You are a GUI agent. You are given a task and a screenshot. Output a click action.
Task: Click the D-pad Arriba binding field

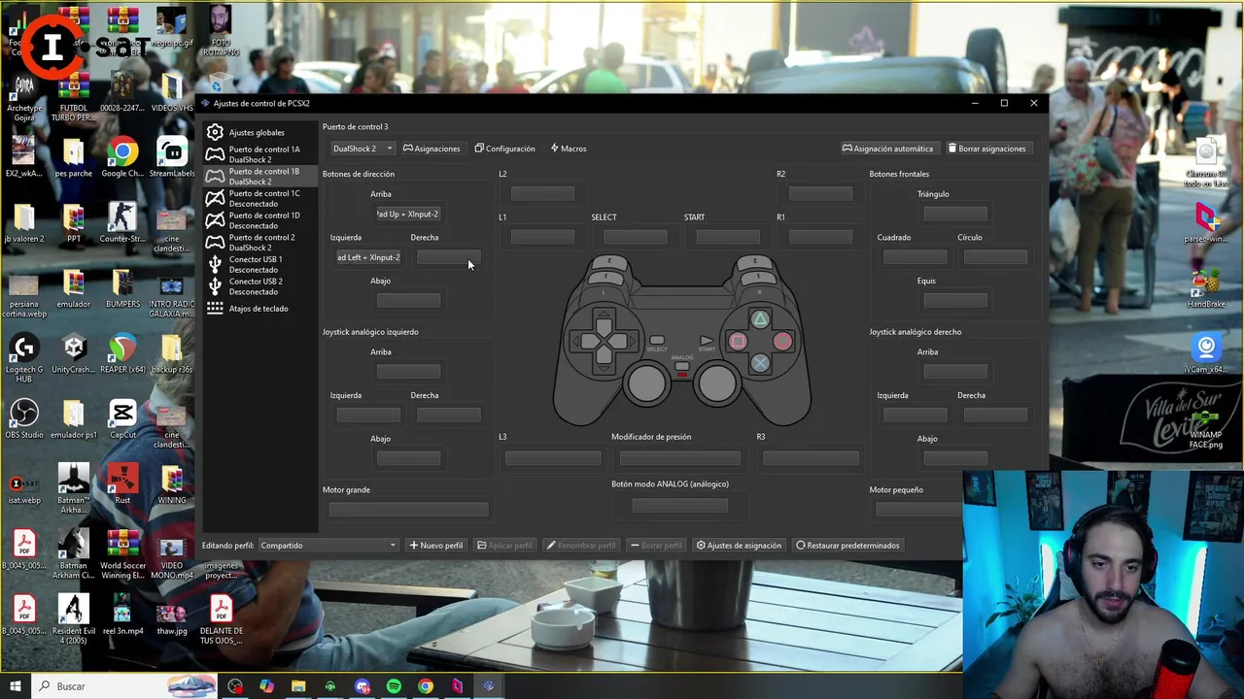pyautogui.click(x=408, y=214)
